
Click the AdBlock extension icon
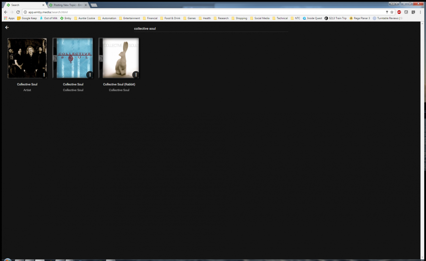399,12
